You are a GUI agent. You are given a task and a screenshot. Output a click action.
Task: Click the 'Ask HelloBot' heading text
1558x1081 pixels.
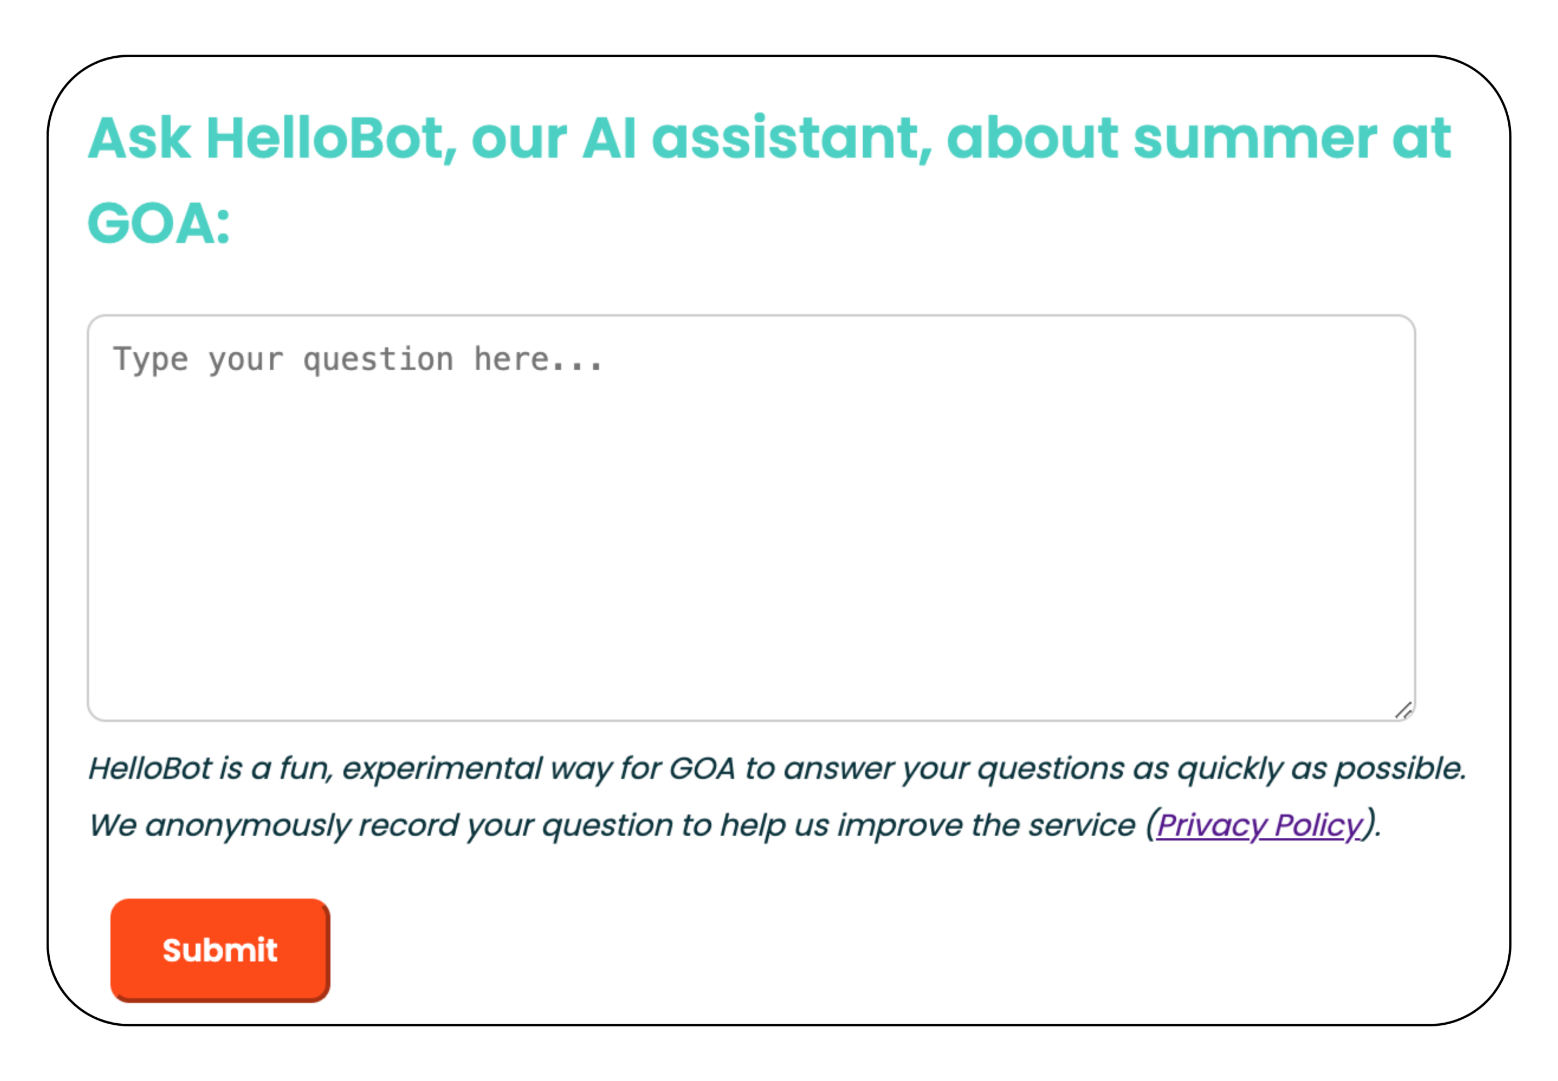[x=765, y=139]
